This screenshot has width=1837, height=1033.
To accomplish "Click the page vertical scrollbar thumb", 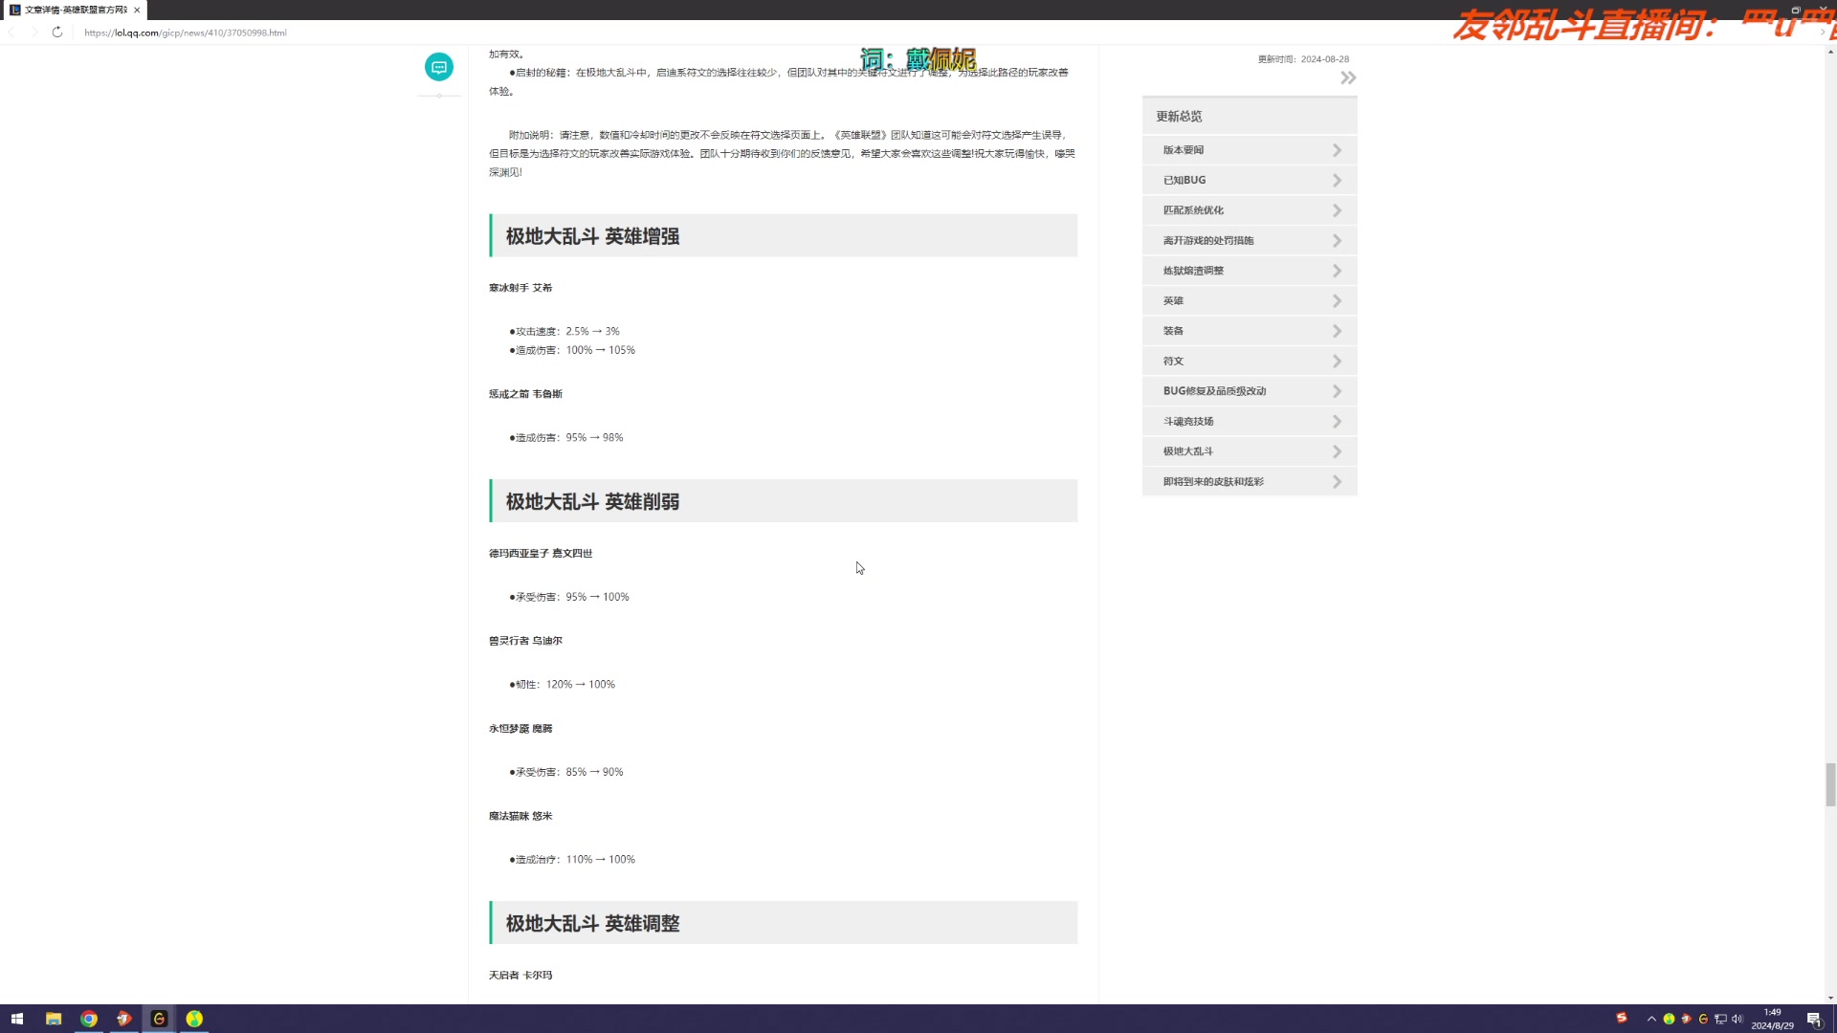I will (1830, 784).
